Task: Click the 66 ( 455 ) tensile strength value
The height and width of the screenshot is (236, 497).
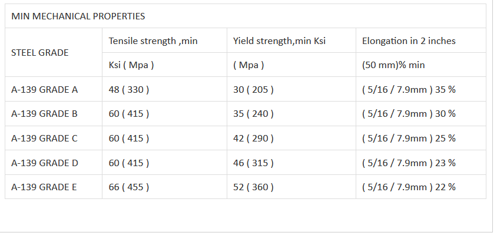Action: click(x=129, y=187)
